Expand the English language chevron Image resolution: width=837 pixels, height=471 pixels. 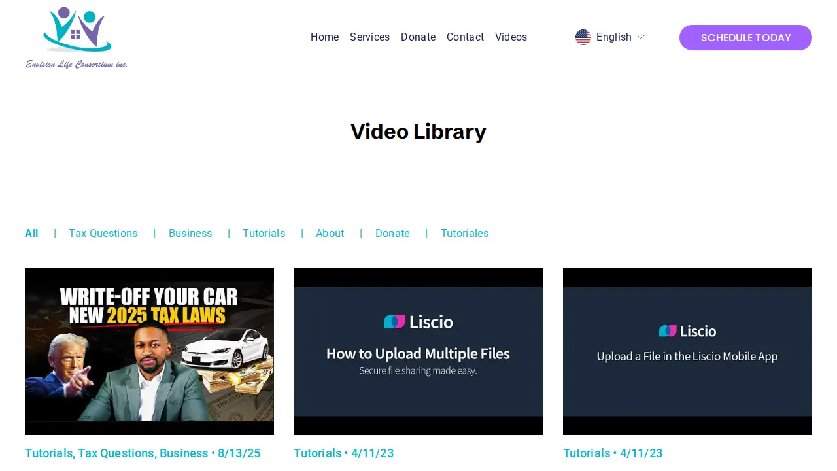tap(641, 37)
